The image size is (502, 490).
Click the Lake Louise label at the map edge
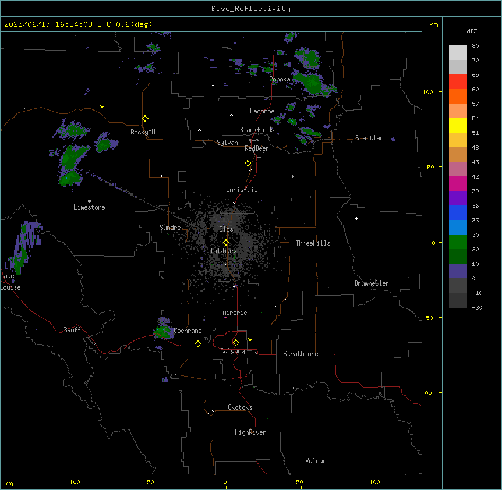coord(10,282)
